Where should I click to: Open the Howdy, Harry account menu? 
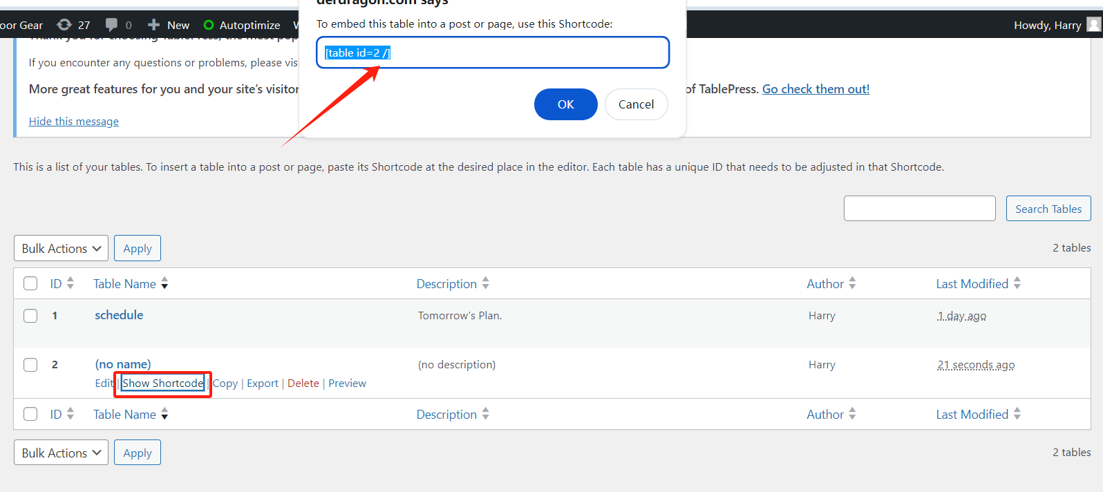point(1047,25)
